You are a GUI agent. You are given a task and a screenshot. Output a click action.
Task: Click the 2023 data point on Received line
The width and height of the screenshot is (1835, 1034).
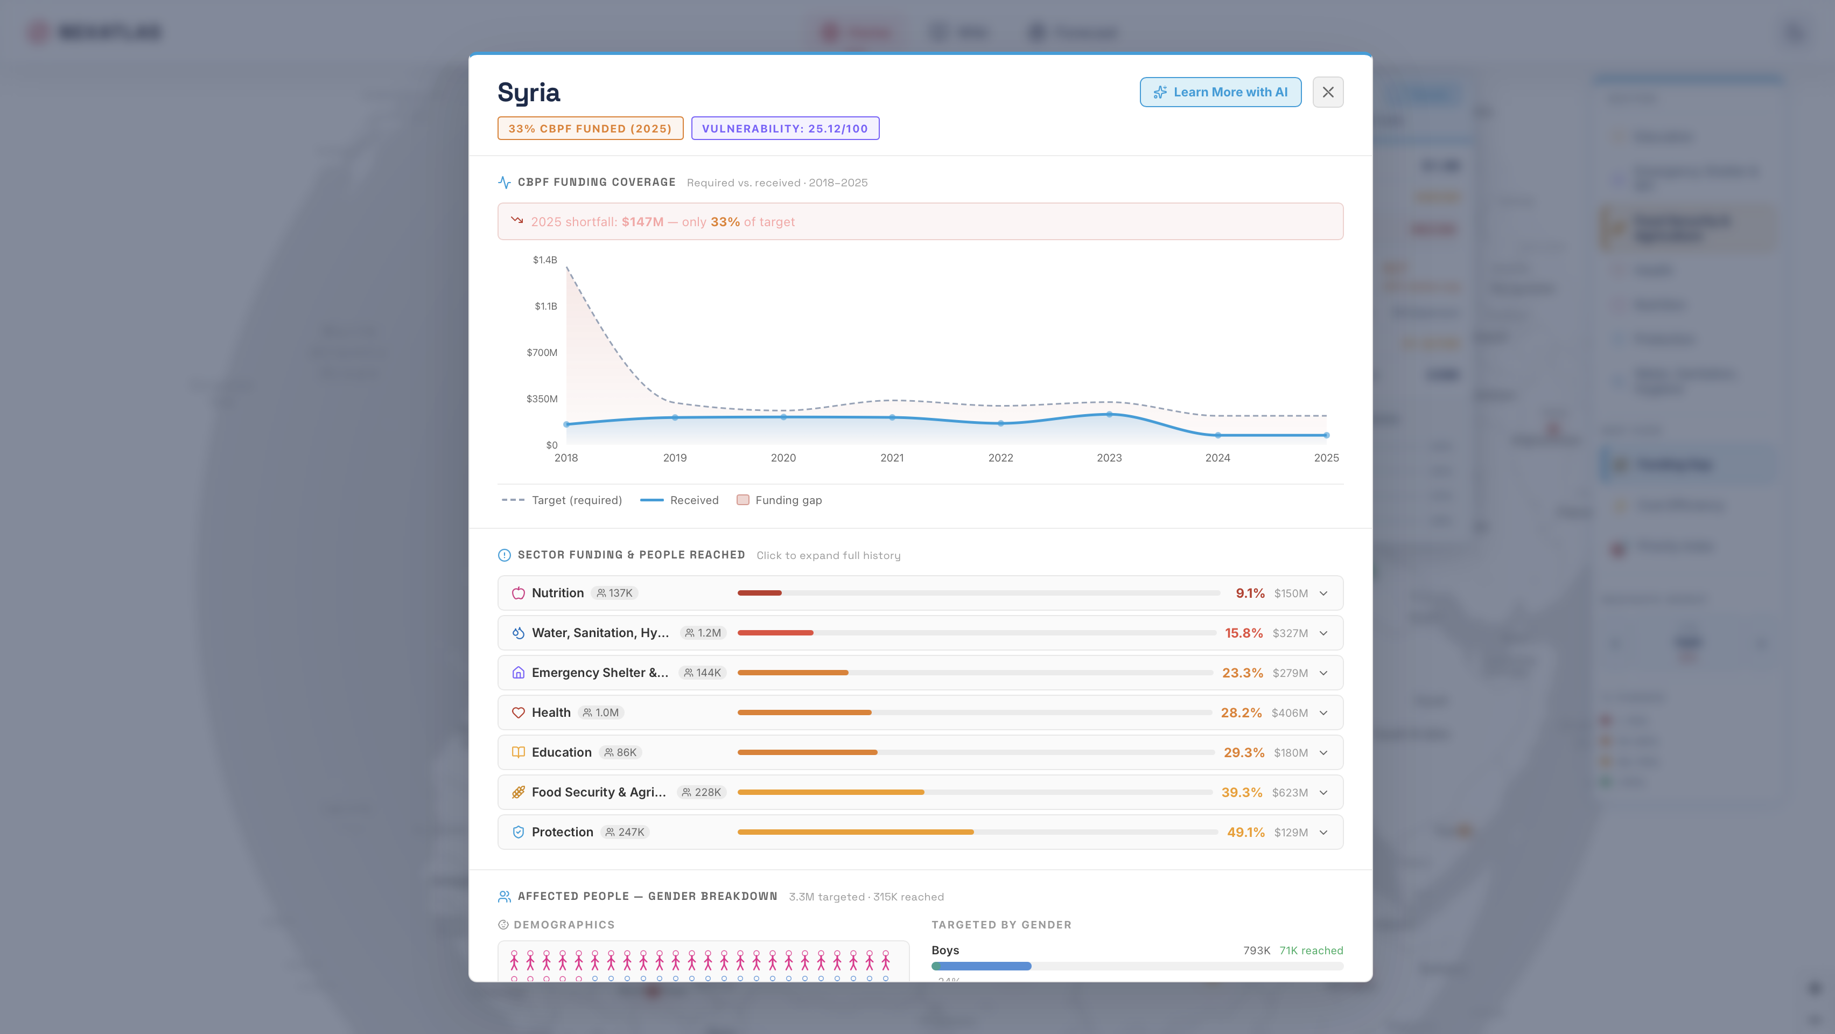tap(1109, 414)
